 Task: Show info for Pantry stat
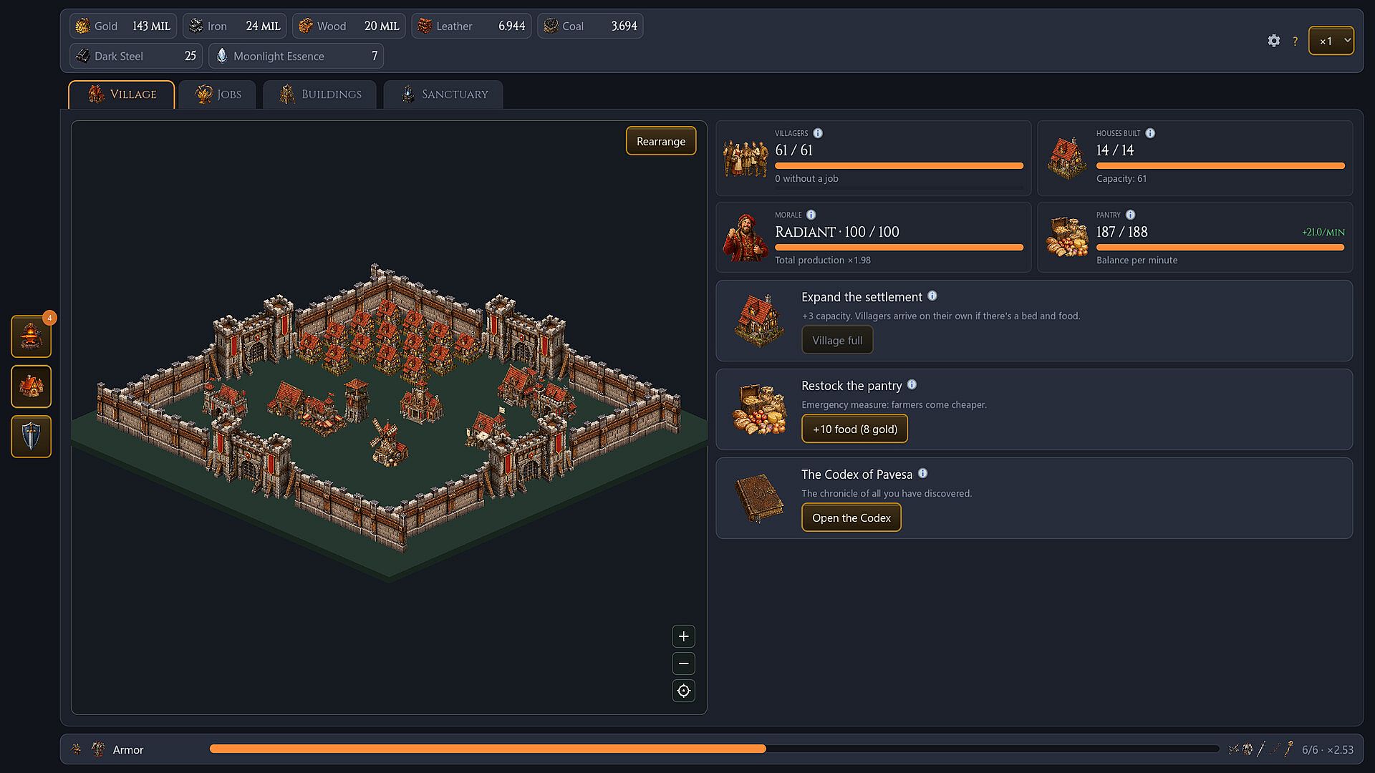click(1130, 215)
